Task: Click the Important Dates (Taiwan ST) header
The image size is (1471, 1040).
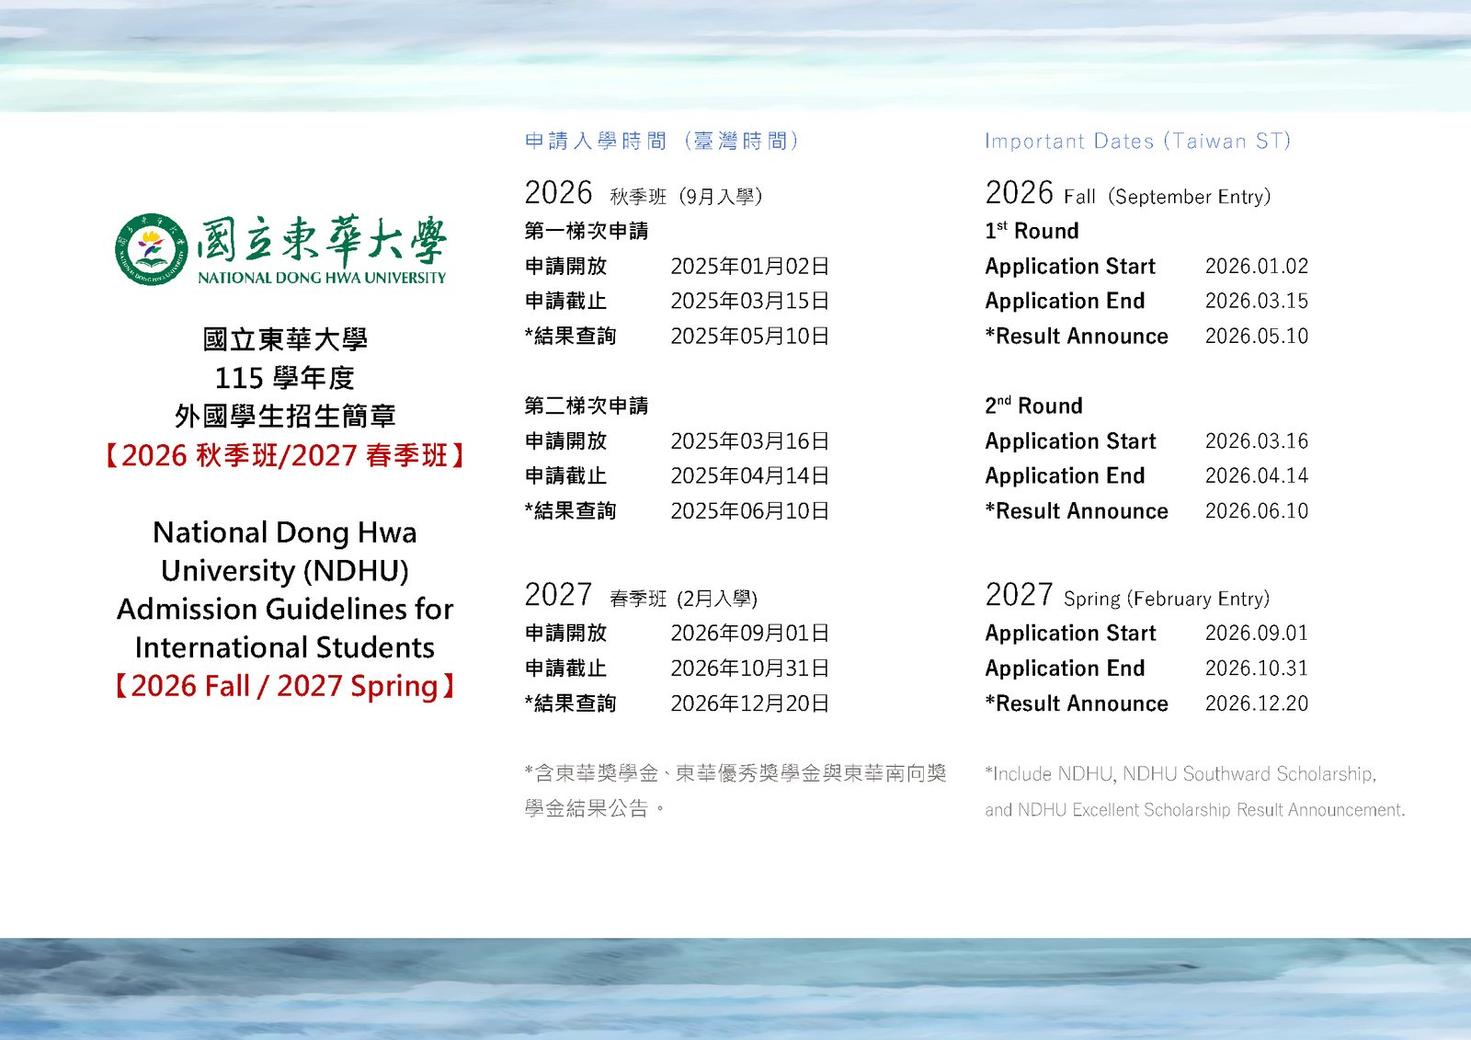Action: click(x=1137, y=141)
